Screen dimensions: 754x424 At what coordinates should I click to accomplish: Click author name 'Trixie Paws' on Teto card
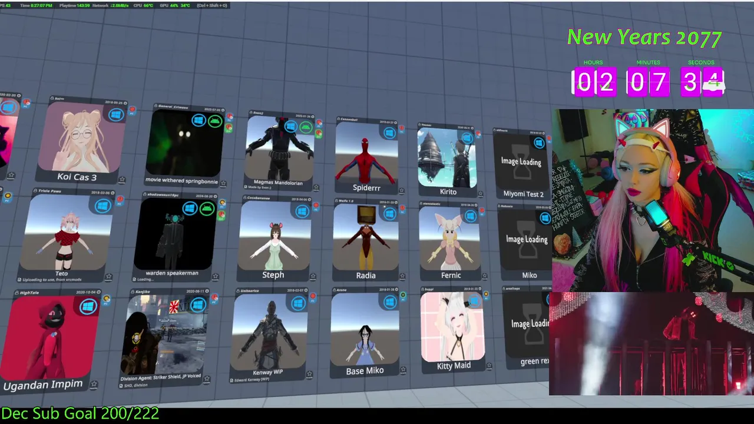(x=50, y=191)
